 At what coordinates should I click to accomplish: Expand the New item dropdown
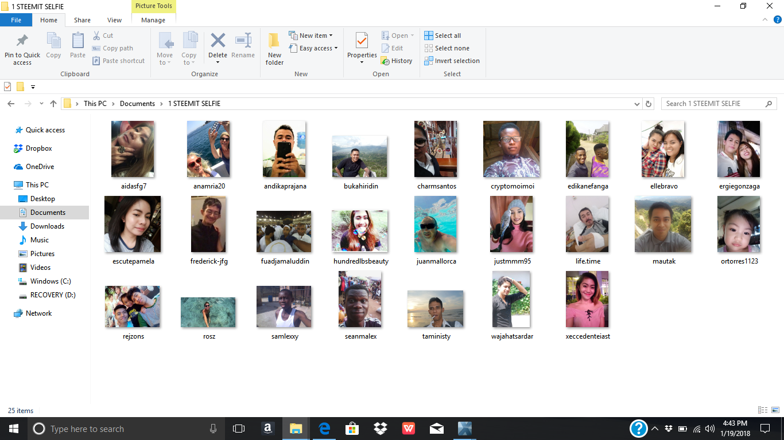tap(312, 35)
